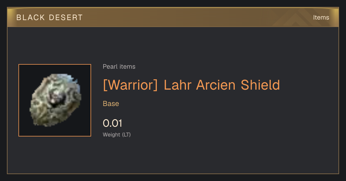Viewport: 346px width, 181px height.
Task: Click the gold header banner background
Action: (x=173, y=17)
